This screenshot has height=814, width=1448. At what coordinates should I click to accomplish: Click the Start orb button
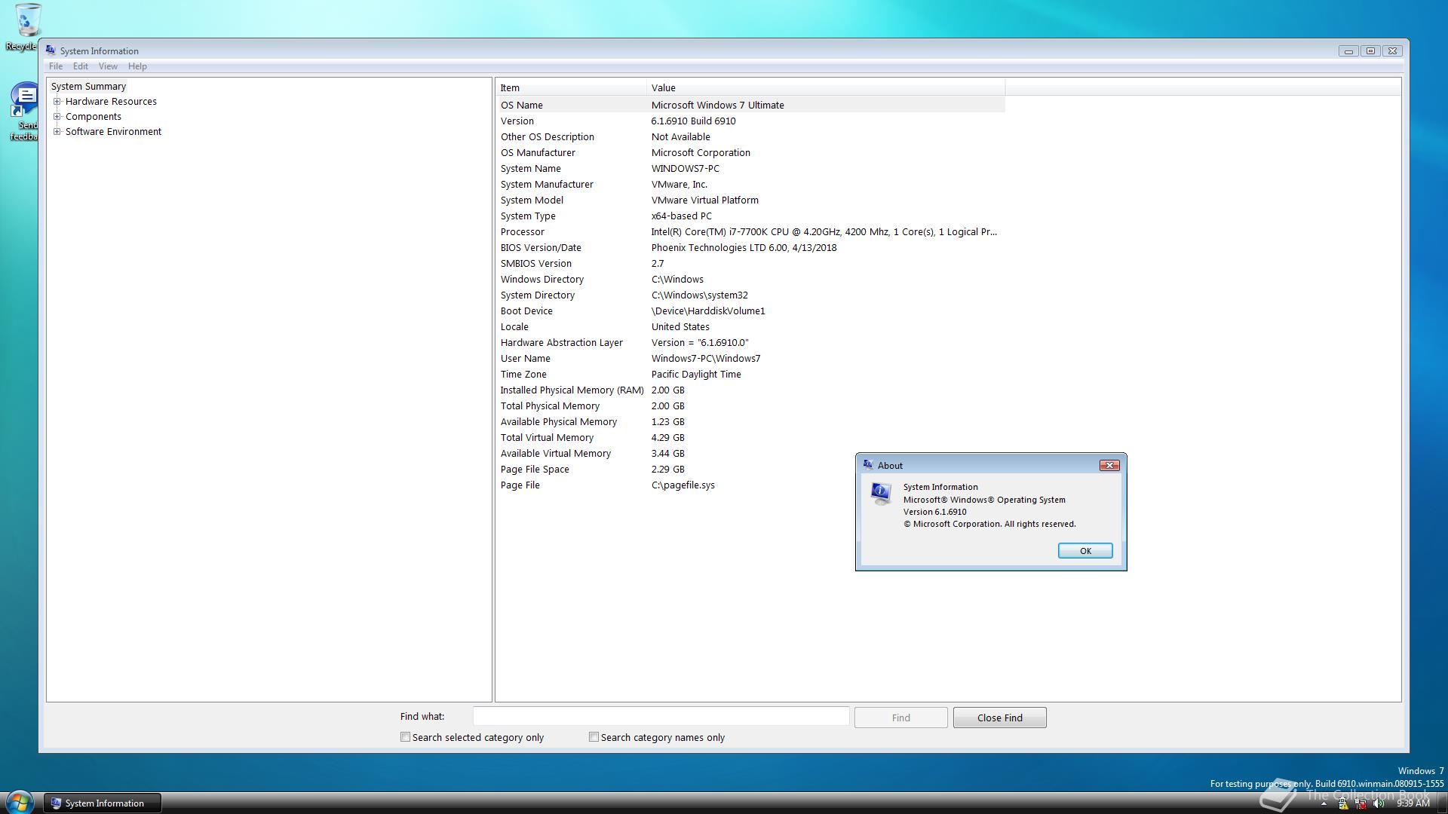(19, 802)
